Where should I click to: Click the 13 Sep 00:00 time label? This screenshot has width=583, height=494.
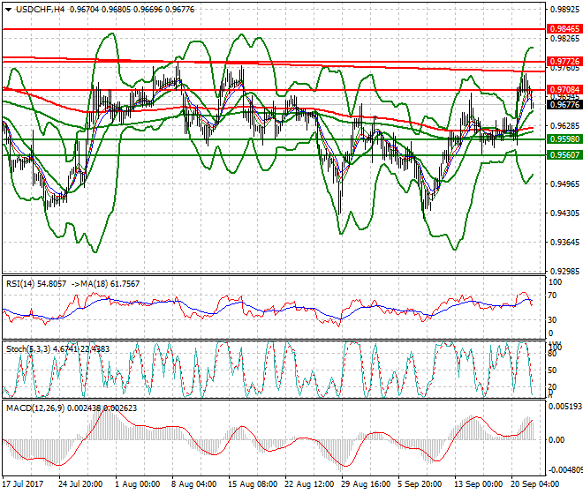[477, 484]
